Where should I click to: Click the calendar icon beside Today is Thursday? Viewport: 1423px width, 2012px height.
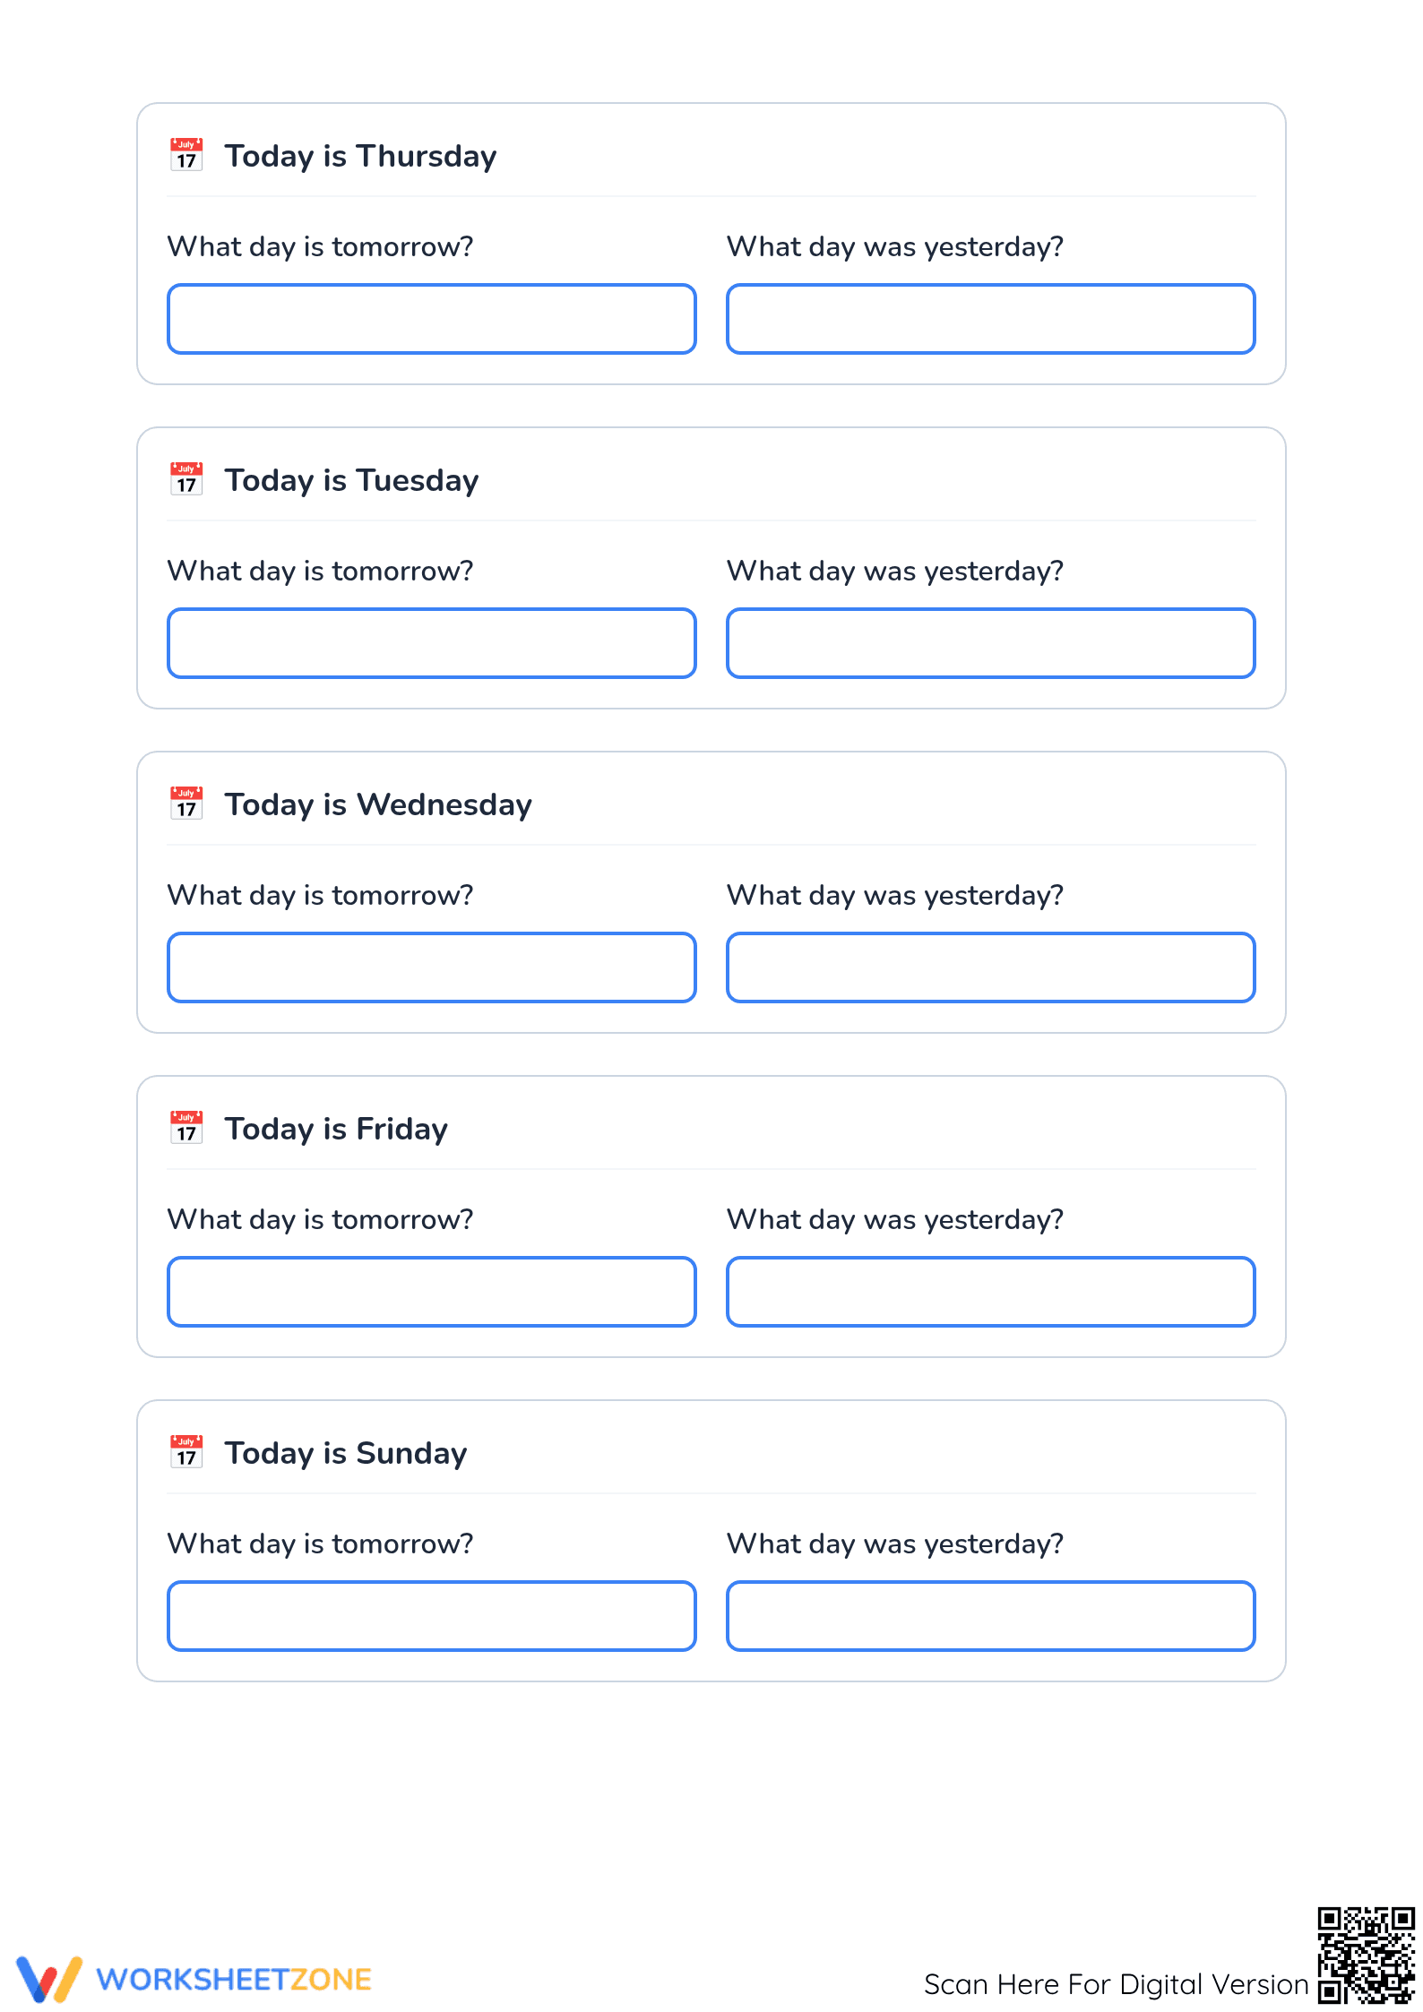(x=186, y=155)
